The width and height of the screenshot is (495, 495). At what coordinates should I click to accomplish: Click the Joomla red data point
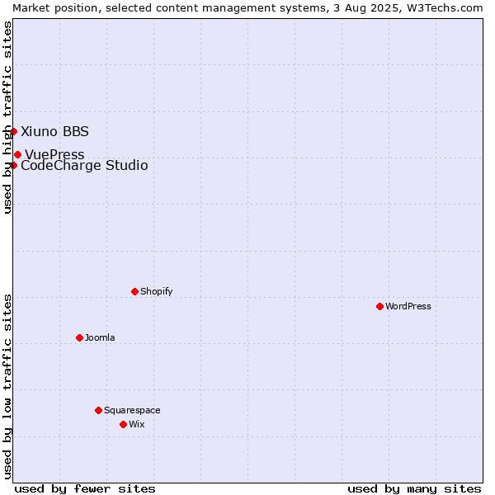click(79, 337)
